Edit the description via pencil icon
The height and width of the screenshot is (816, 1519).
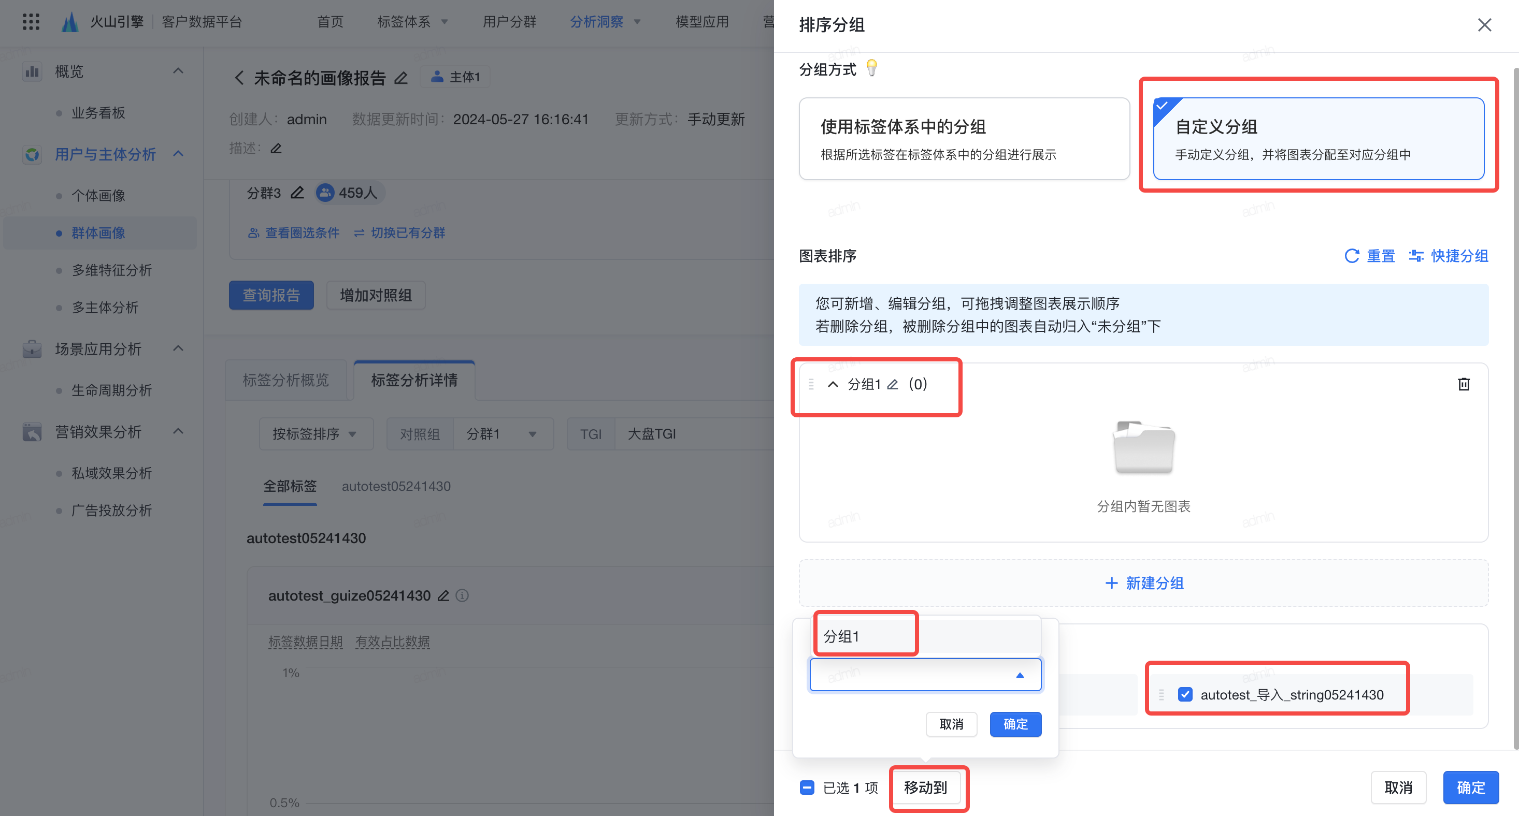click(276, 149)
